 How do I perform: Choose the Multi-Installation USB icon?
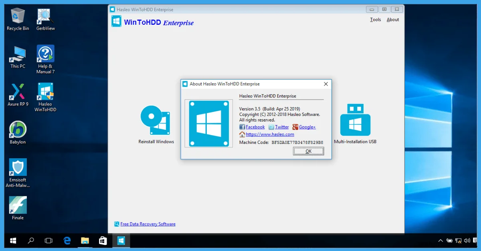click(355, 120)
